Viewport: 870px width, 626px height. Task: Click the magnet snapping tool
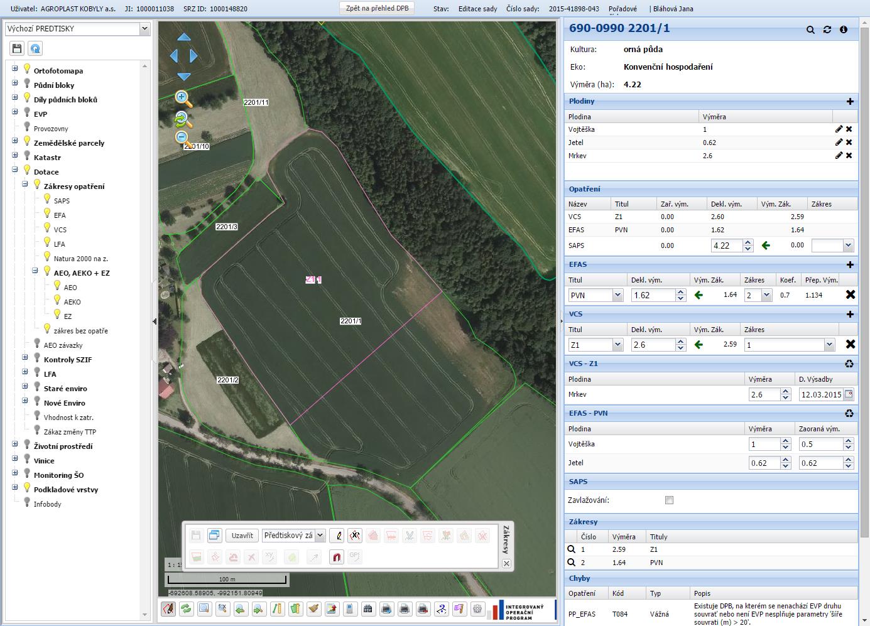[337, 556]
